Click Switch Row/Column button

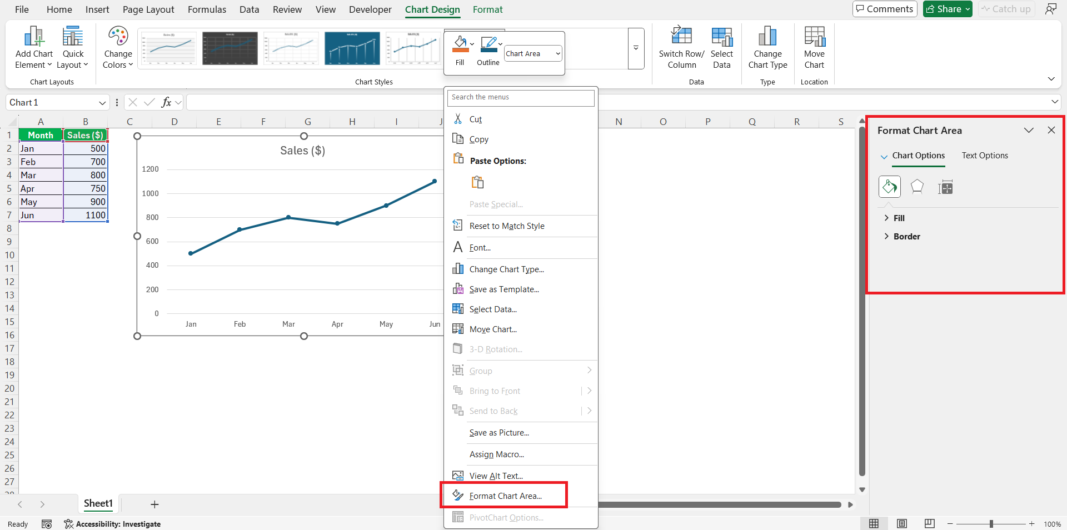[681, 48]
